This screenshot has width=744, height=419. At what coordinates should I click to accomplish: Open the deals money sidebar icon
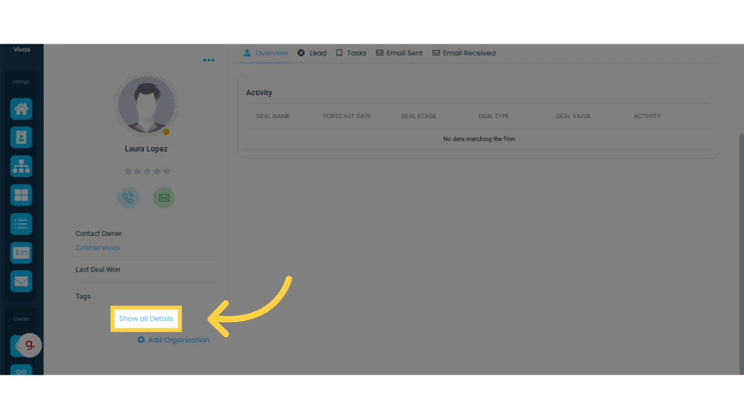pos(21,253)
